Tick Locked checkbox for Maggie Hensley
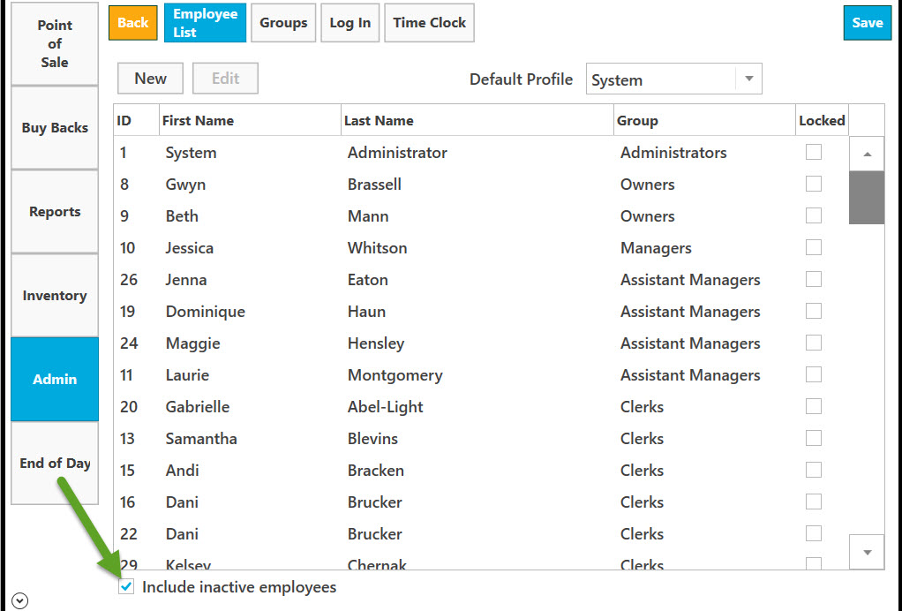Viewport: 902px width, 611px height. click(x=814, y=343)
